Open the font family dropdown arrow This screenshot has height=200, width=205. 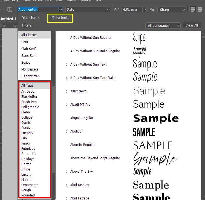click(60, 10)
